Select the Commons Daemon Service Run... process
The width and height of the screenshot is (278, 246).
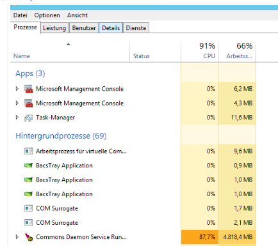click(x=81, y=237)
